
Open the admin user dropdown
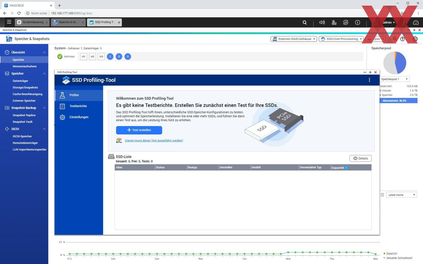(389, 22)
